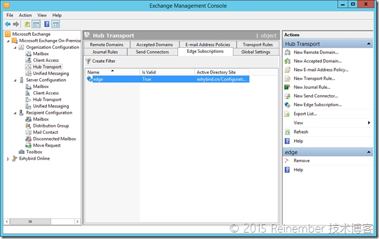Viewport: 379px width, 239px height.
Task: Select the Edge Subscriptions tab
Action: pos(205,51)
